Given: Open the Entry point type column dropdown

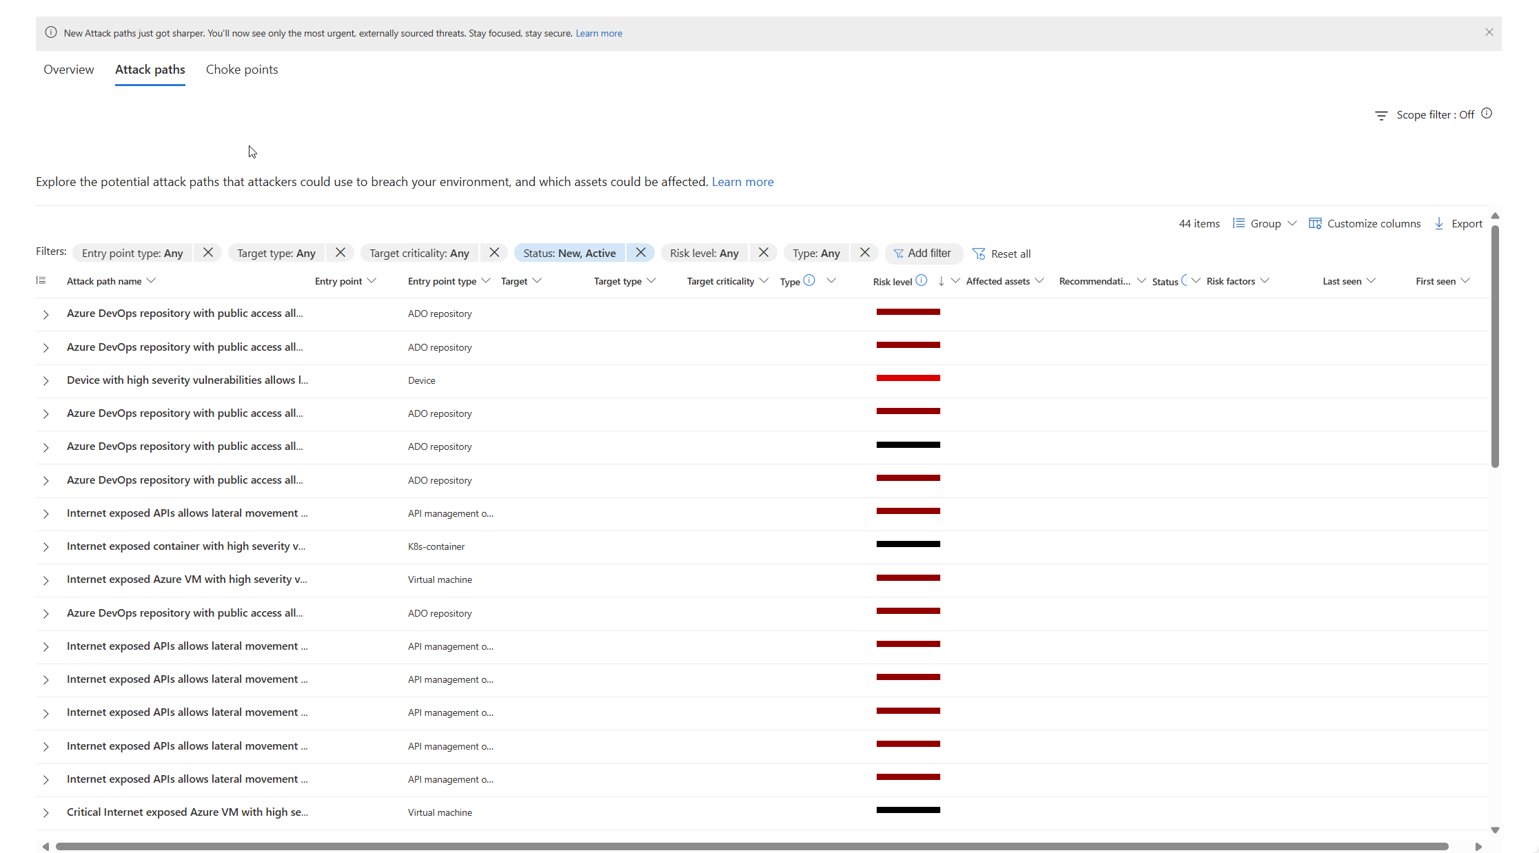Looking at the screenshot, I should (486, 280).
